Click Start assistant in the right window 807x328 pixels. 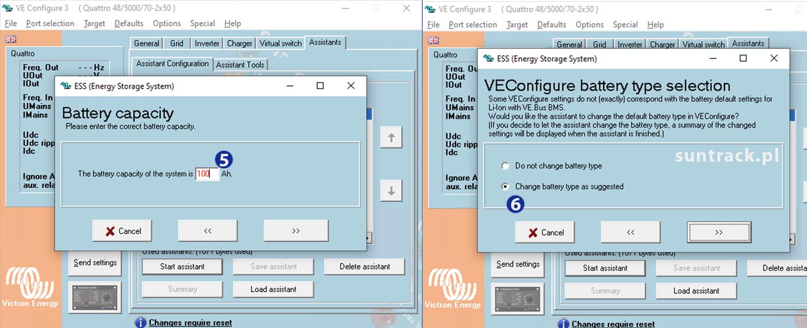point(605,268)
